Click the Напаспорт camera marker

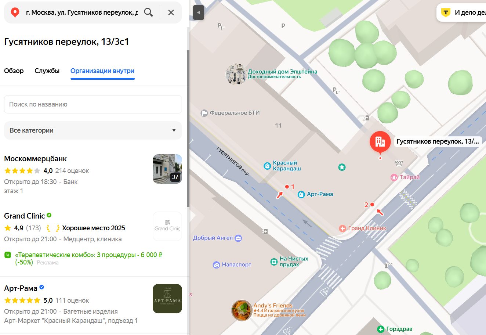[217, 265]
